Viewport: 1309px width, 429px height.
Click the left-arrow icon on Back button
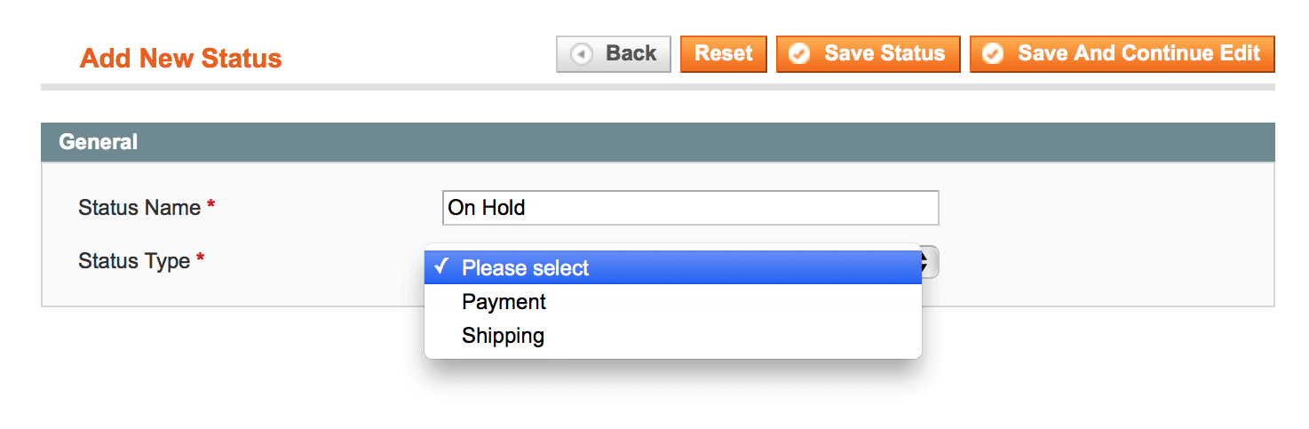point(582,54)
